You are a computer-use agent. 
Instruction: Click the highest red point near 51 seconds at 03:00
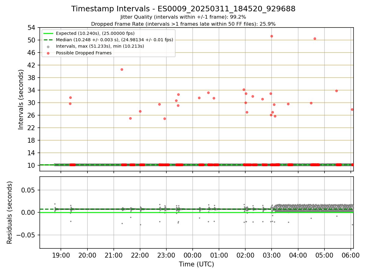coord(272,36)
